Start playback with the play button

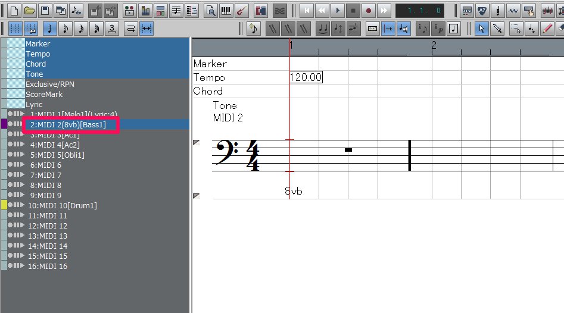[338, 11]
